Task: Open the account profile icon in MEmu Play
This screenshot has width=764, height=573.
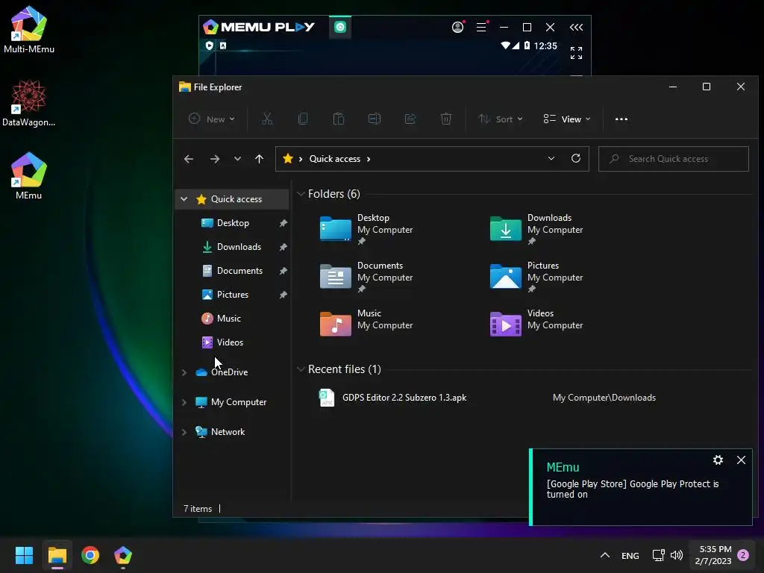Action: pyautogui.click(x=457, y=28)
